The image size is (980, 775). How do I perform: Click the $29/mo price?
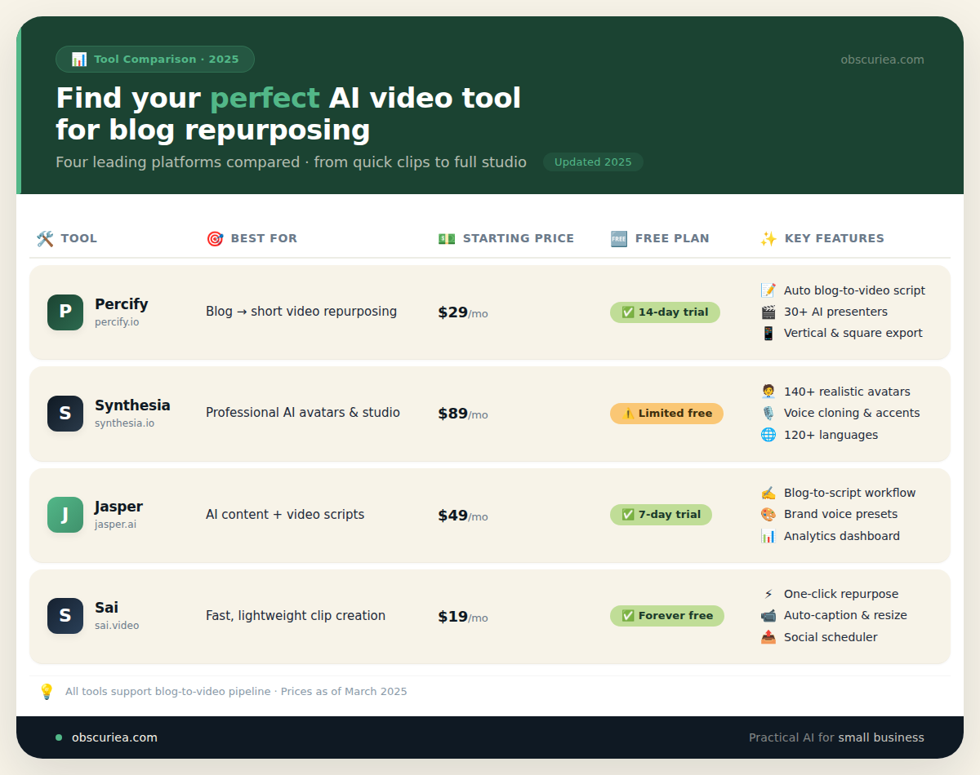pyautogui.click(x=463, y=312)
